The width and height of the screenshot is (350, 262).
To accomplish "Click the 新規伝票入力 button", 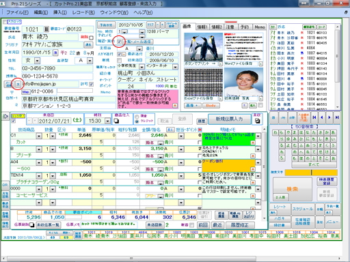I will coord(229,119).
